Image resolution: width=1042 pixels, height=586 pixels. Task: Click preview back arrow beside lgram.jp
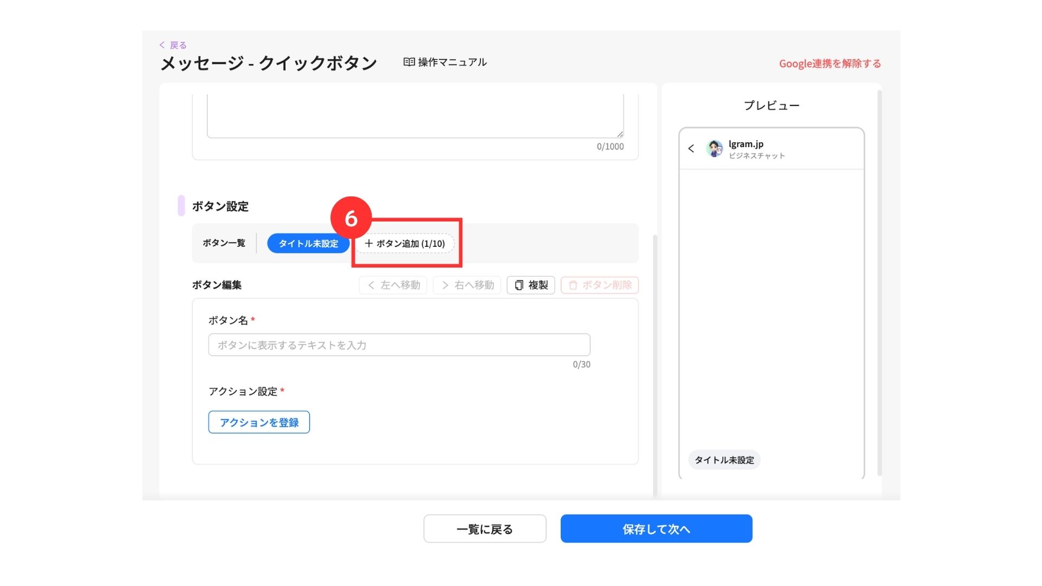(691, 149)
